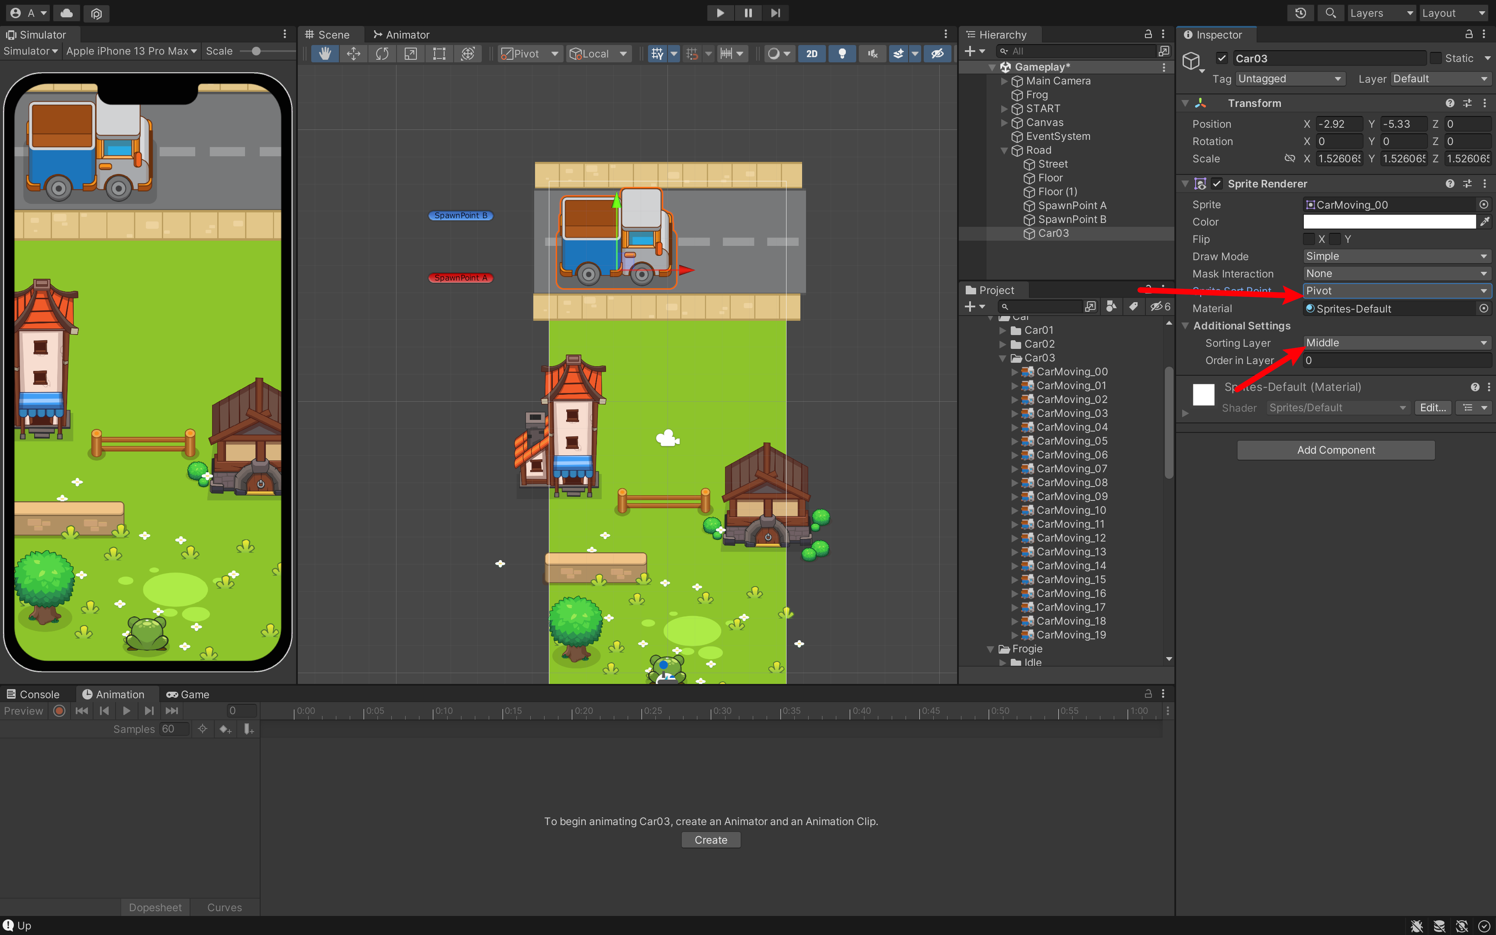Click the Order in Layer input field

1397,361
